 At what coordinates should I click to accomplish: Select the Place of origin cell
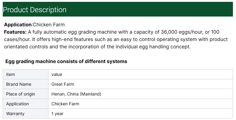(25, 94)
